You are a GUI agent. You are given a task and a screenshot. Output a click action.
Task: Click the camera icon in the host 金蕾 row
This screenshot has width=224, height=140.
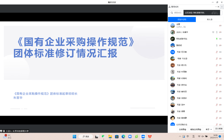click(220, 26)
